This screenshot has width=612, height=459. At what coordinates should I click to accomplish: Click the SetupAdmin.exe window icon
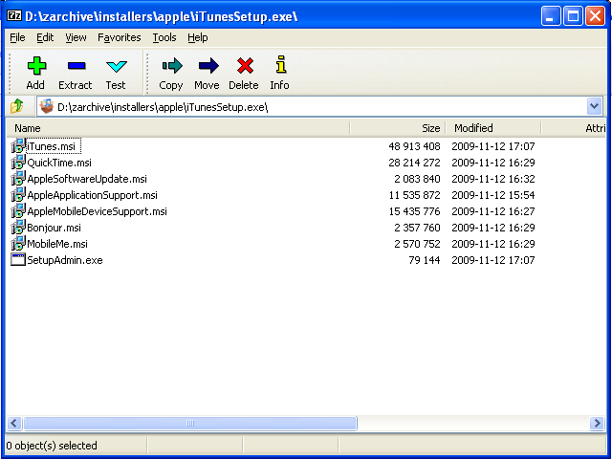point(18,259)
